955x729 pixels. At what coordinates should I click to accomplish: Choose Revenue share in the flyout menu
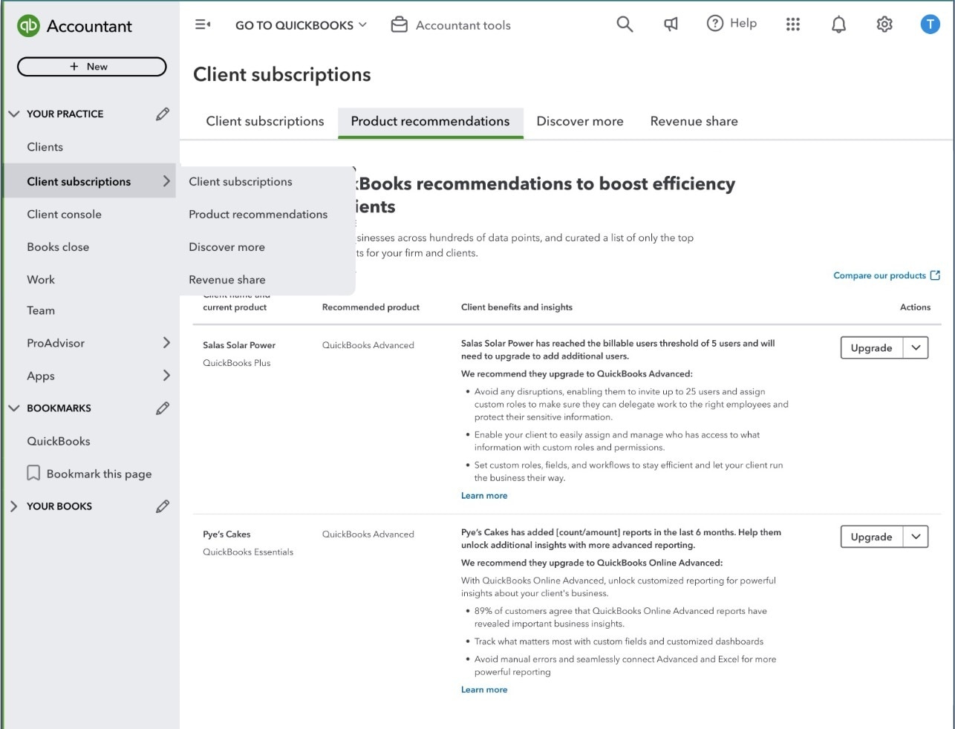(227, 280)
